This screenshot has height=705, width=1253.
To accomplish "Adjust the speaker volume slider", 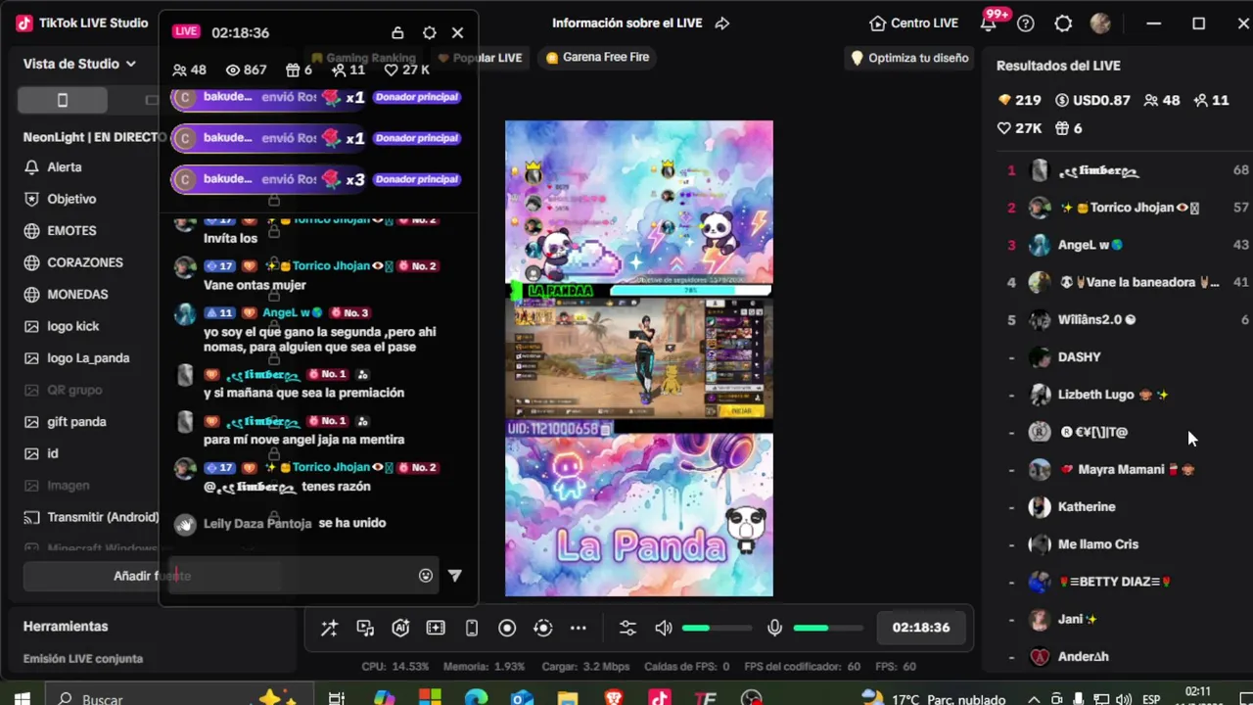I will point(717,628).
